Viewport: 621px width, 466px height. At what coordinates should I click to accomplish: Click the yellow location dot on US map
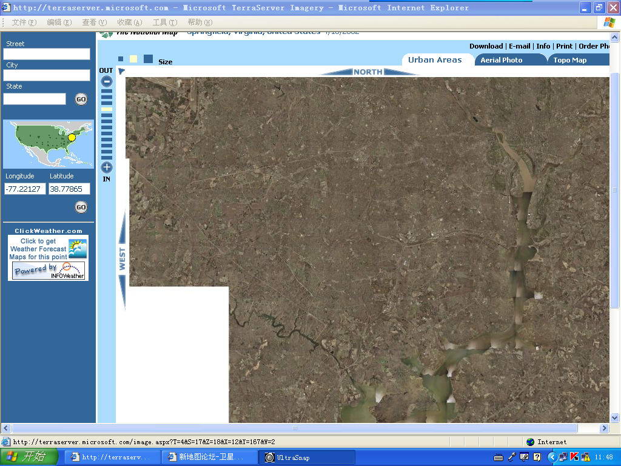click(72, 138)
